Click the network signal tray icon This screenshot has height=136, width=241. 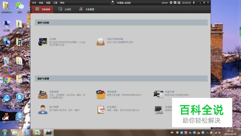pos(216,133)
